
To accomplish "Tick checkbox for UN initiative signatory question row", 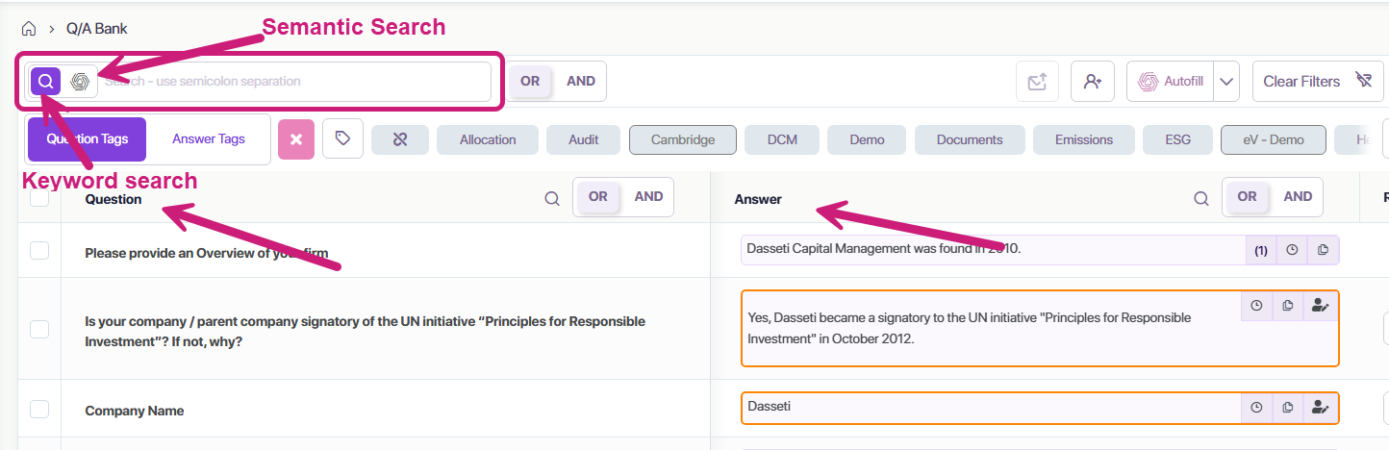I will click(39, 329).
